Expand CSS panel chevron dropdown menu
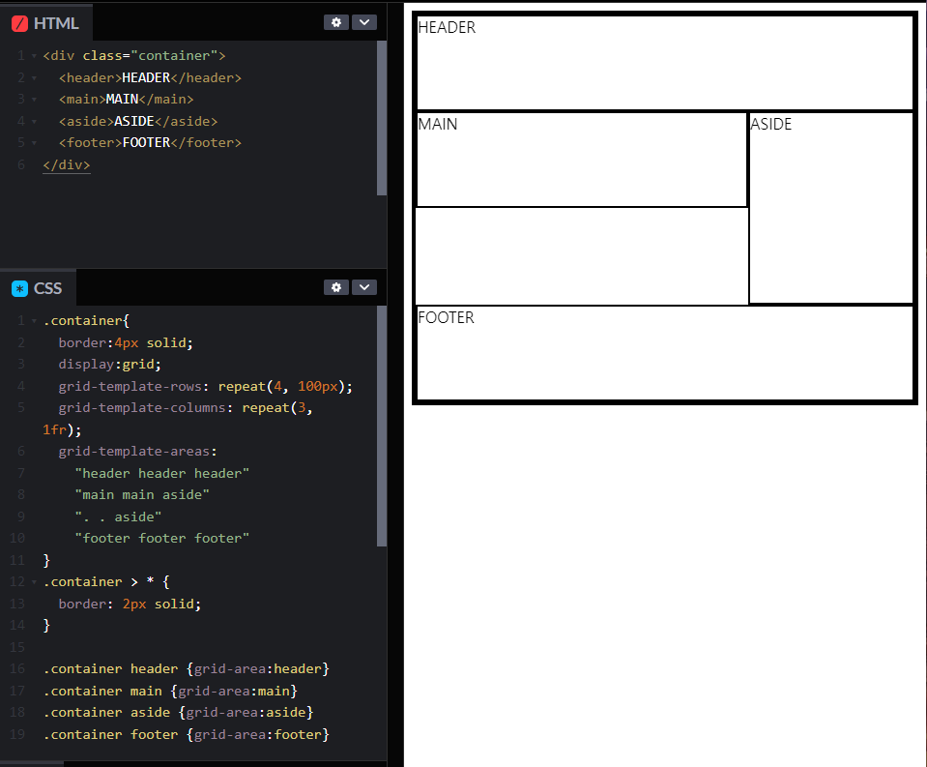This screenshot has width=927, height=767. click(364, 287)
